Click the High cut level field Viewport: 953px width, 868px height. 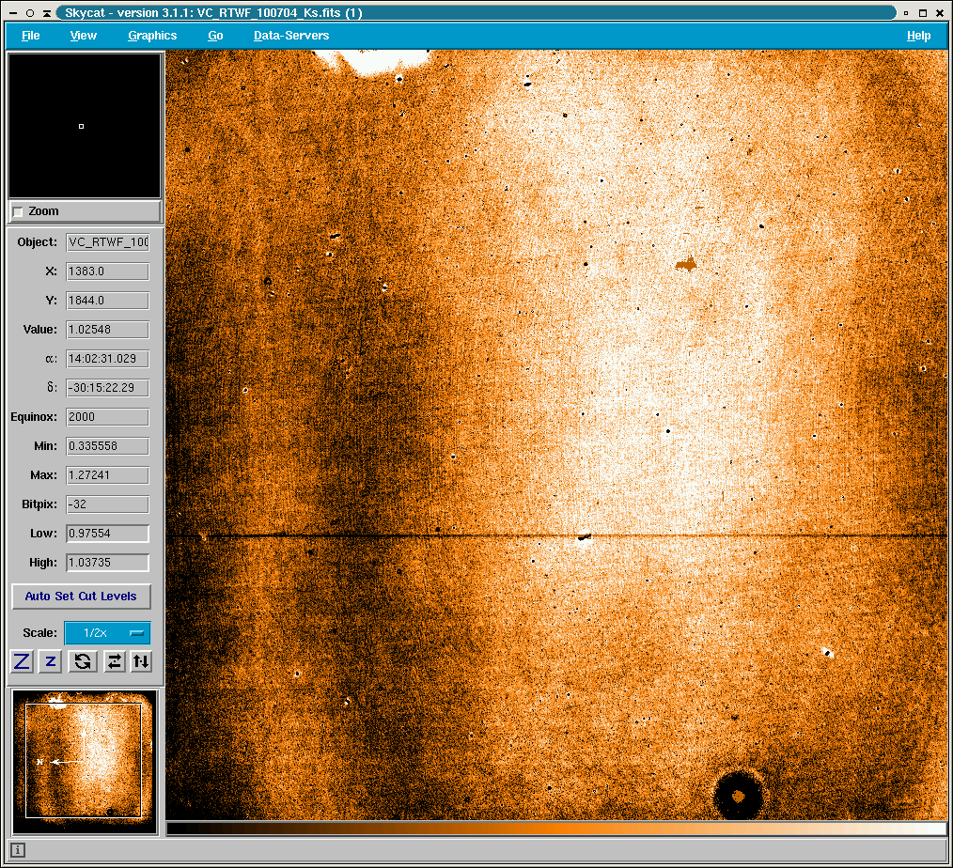(x=107, y=563)
